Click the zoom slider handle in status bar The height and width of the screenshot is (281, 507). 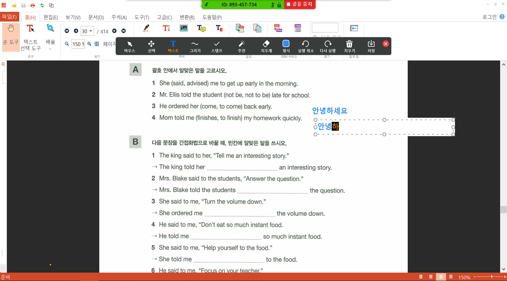tap(492, 277)
